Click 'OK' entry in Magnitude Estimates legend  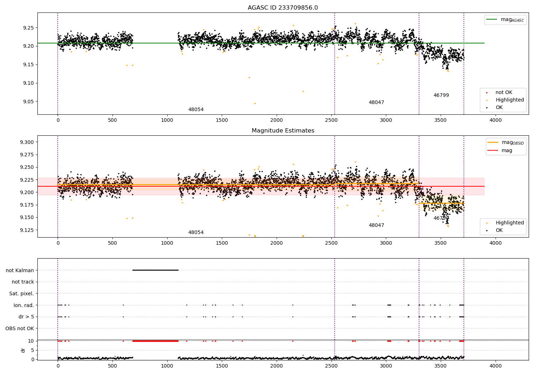(x=495, y=230)
